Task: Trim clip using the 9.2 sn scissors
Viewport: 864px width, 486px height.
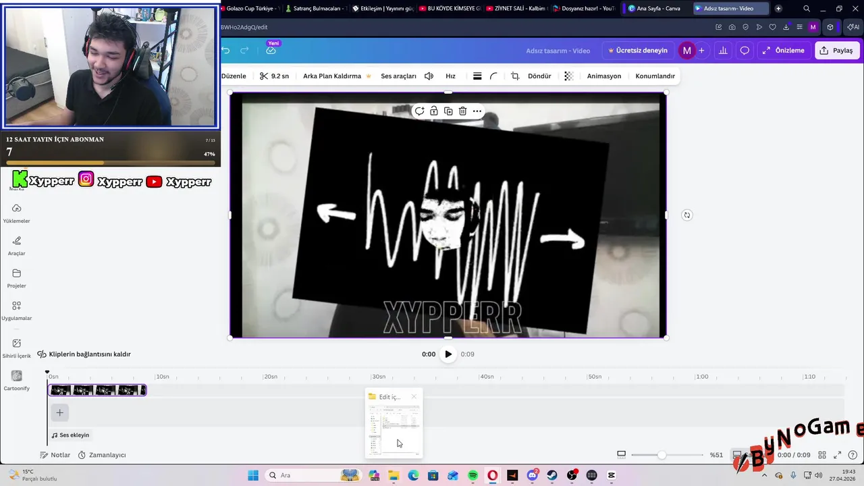Action: coord(274,76)
